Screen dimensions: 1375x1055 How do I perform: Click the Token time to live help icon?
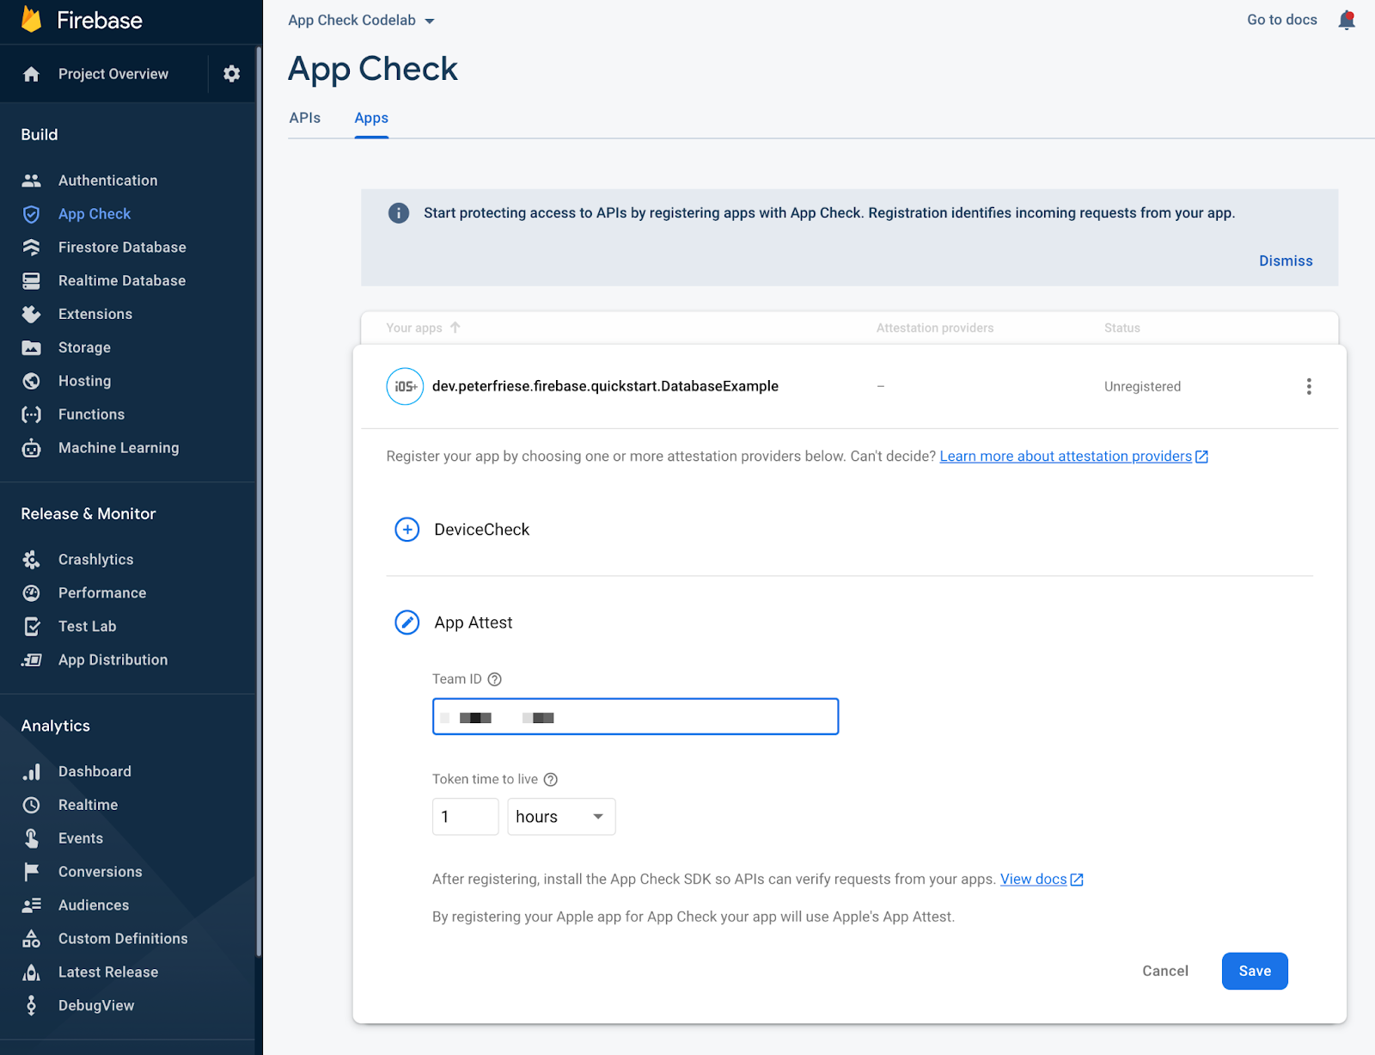click(x=551, y=780)
